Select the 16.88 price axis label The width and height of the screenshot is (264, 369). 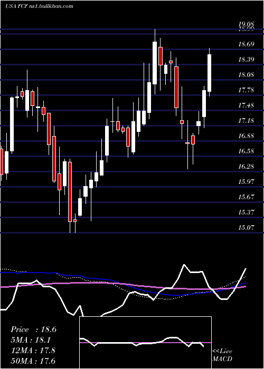(x=246, y=136)
